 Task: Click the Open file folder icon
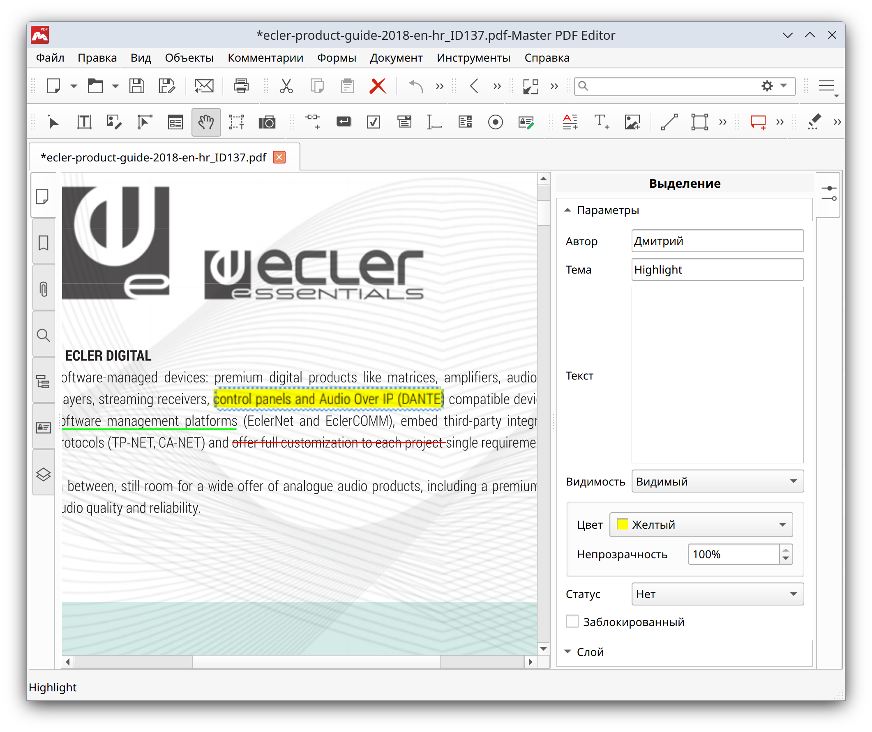95,86
